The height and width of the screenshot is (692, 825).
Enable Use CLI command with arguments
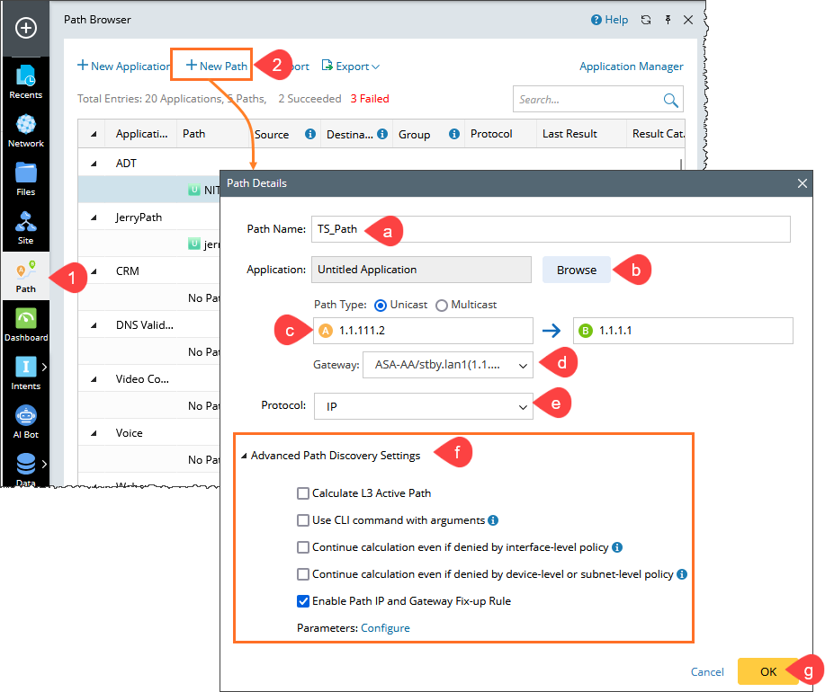click(303, 520)
